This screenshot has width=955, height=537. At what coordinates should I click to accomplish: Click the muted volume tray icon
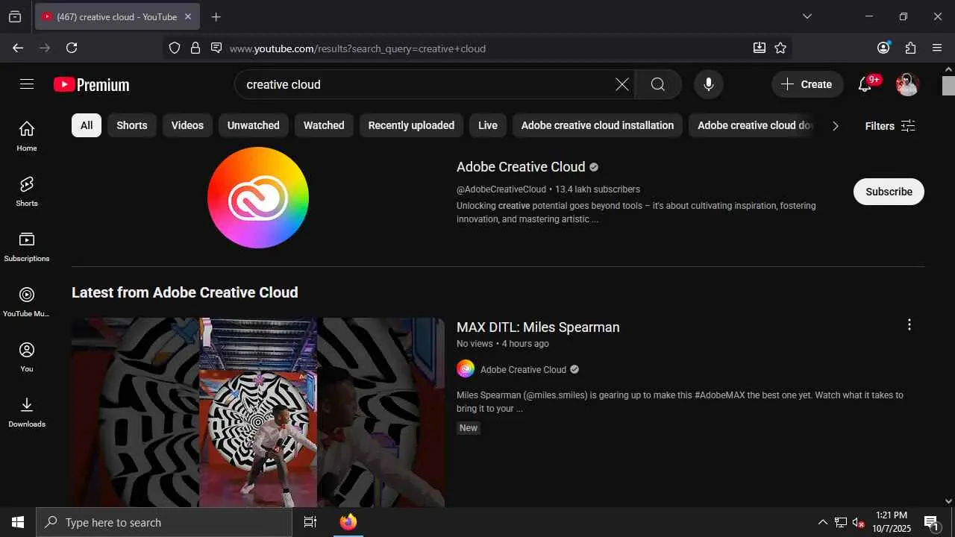(858, 522)
